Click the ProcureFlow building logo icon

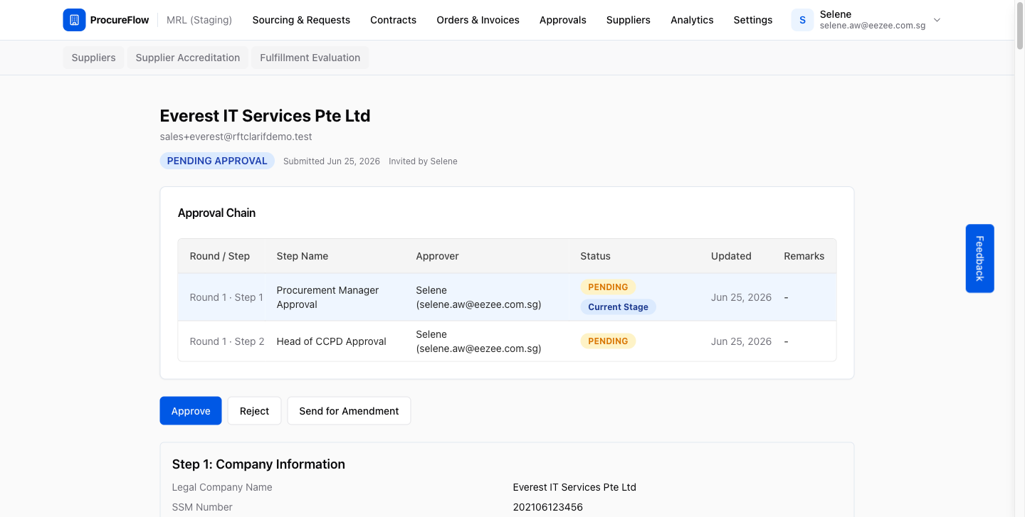point(74,20)
